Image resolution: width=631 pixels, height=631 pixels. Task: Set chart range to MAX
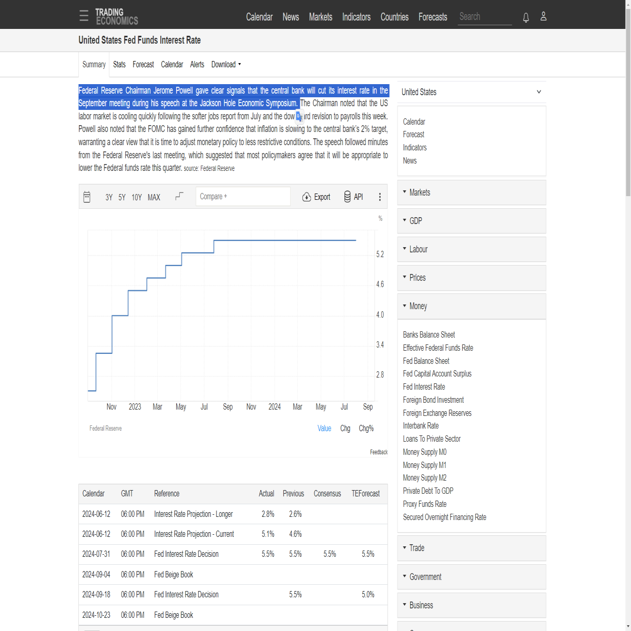(154, 197)
